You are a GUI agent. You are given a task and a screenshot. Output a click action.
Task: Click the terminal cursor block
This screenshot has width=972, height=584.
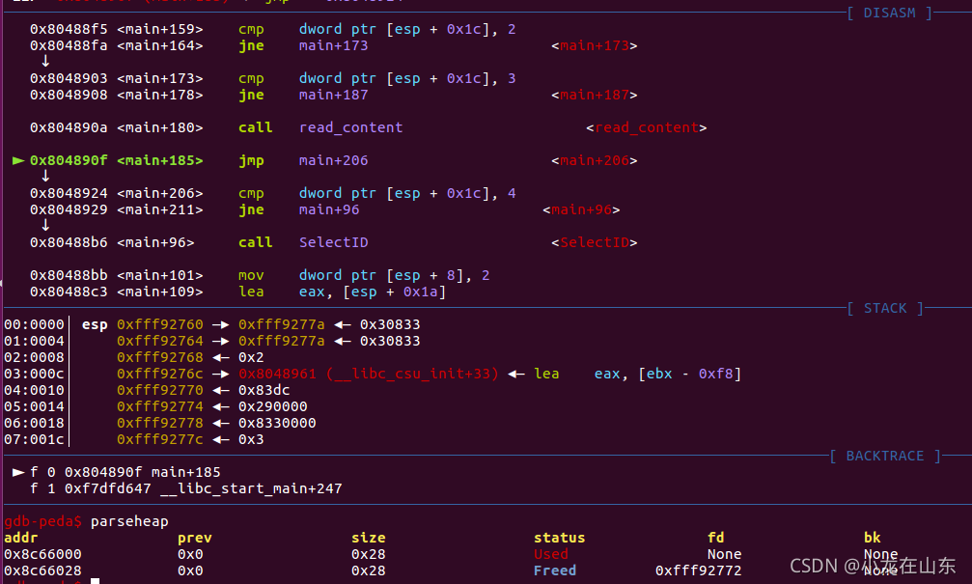click(95, 581)
